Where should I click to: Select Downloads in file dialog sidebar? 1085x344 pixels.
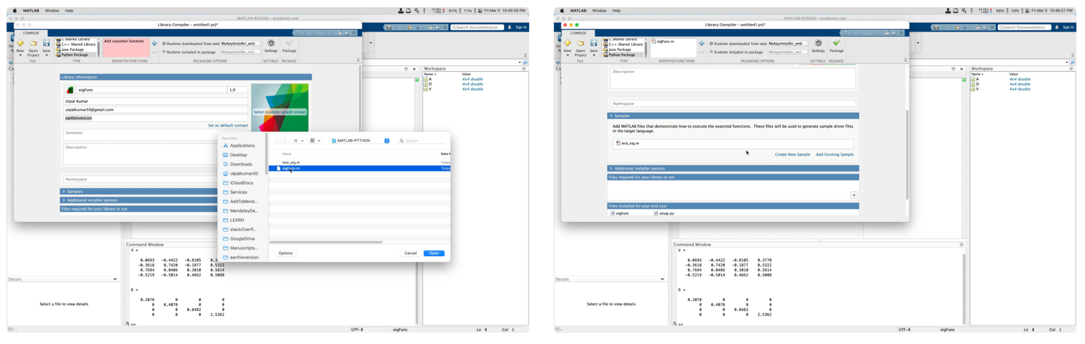[x=241, y=164]
